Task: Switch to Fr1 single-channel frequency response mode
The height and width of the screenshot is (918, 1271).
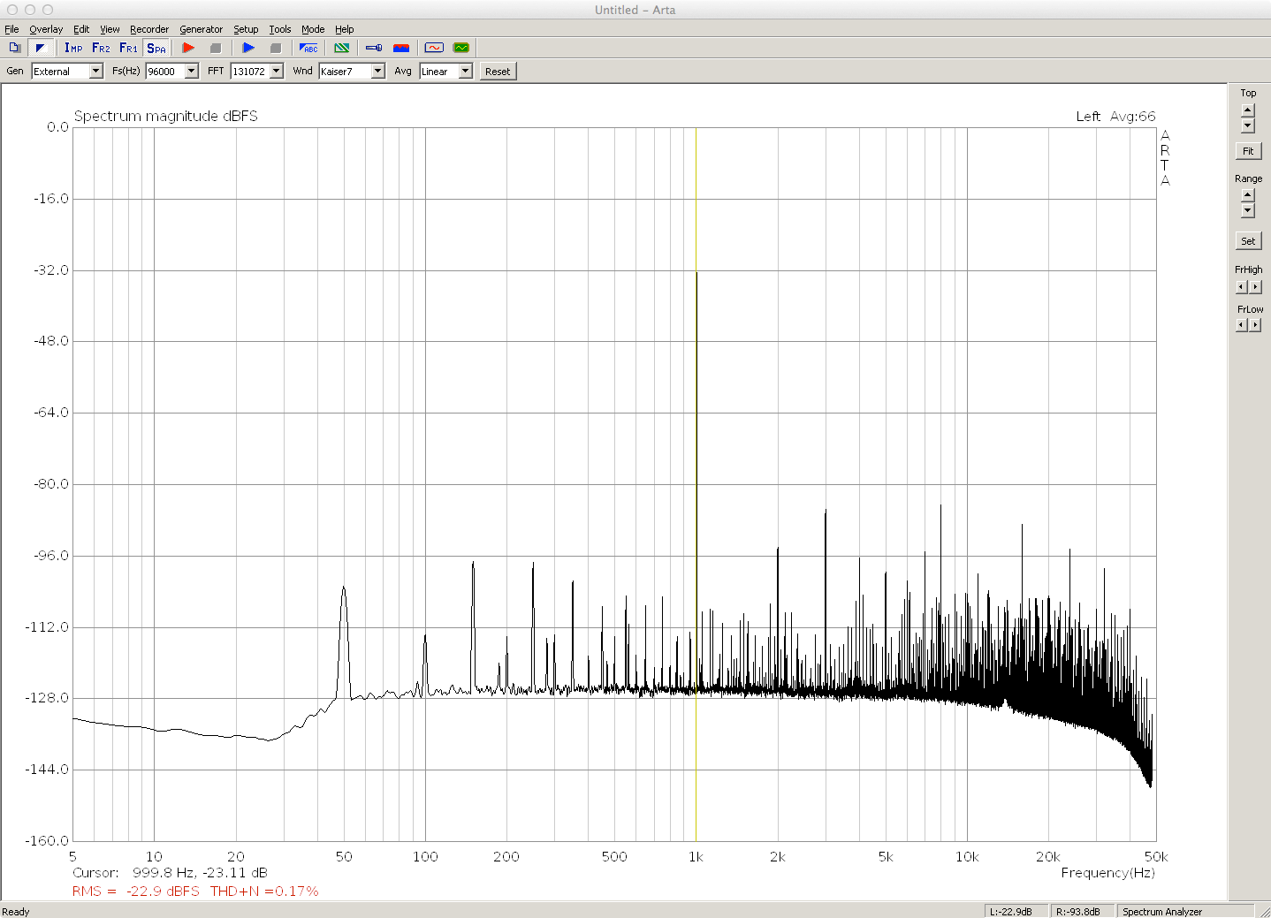Action: tap(128, 48)
